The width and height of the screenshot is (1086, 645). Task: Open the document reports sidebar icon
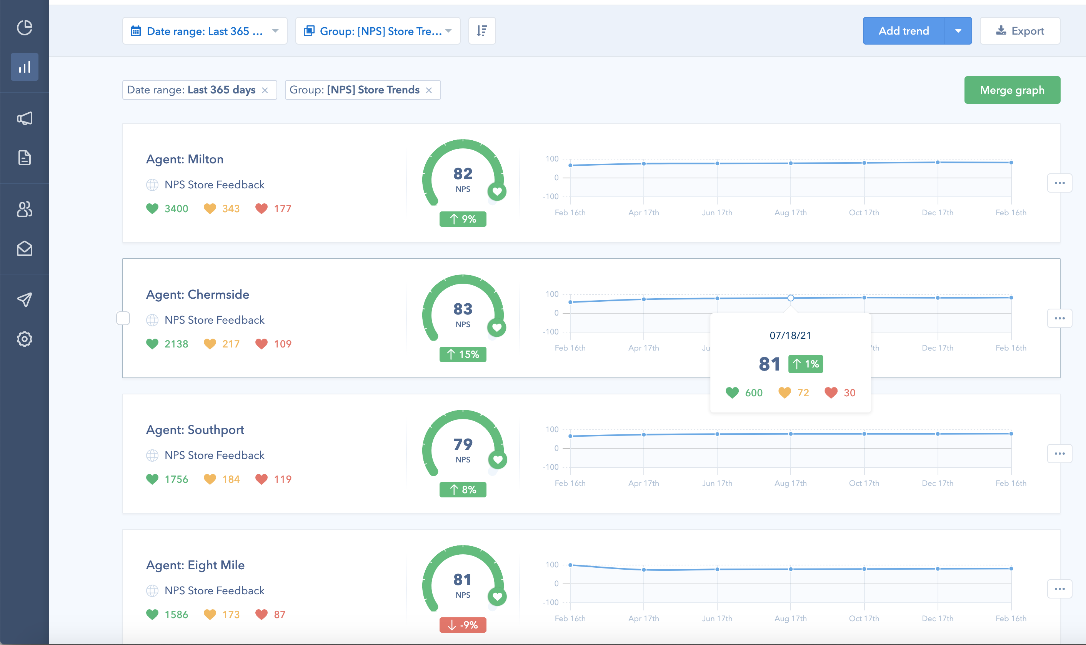pyautogui.click(x=24, y=158)
